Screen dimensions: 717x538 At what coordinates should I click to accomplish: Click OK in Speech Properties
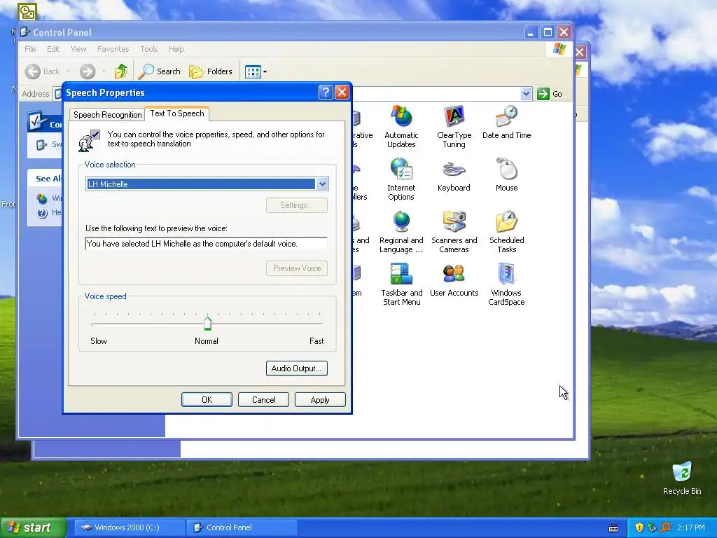click(x=207, y=399)
